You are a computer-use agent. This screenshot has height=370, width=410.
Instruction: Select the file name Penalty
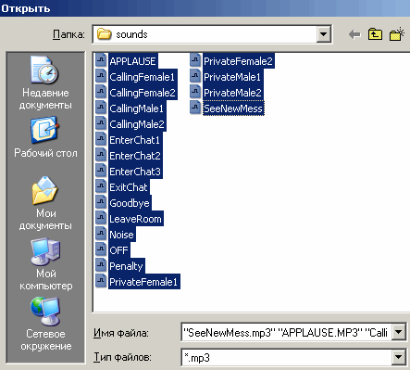pyautogui.click(x=126, y=266)
